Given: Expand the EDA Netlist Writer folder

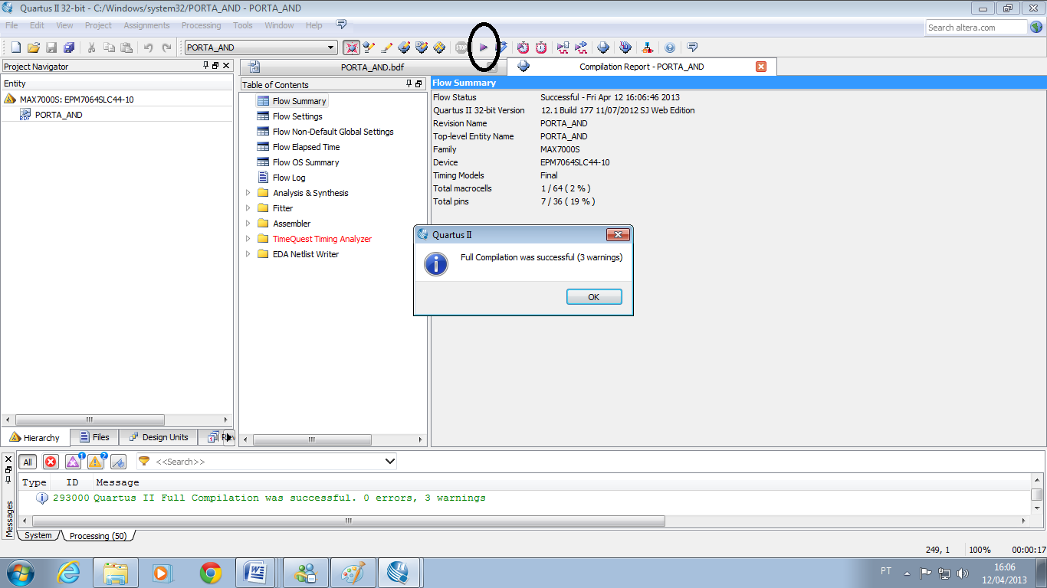Looking at the screenshot, I should tap(248, 254).
